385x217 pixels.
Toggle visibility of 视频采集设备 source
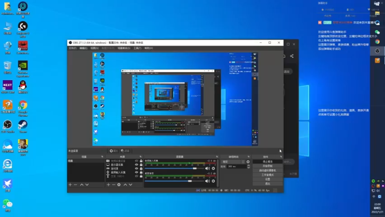click(x=137, y=161)
